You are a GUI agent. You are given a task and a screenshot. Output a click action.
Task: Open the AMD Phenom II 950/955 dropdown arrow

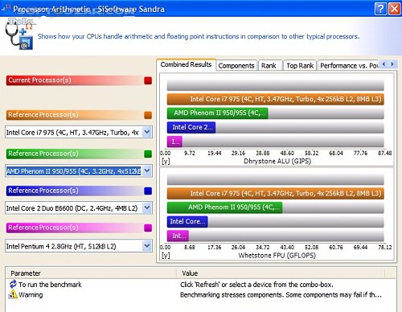[x=147, y=170]
